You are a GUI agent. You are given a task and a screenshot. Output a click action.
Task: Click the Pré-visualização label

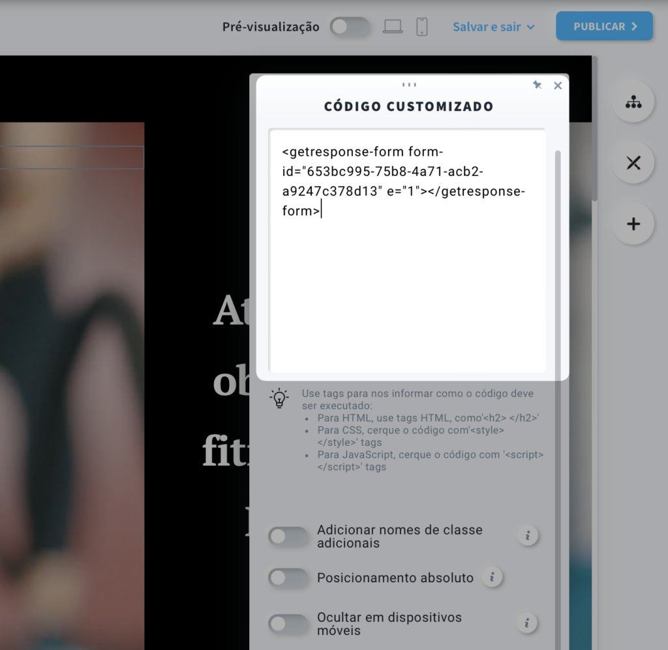pyautogui.click(x=271, y=27)
